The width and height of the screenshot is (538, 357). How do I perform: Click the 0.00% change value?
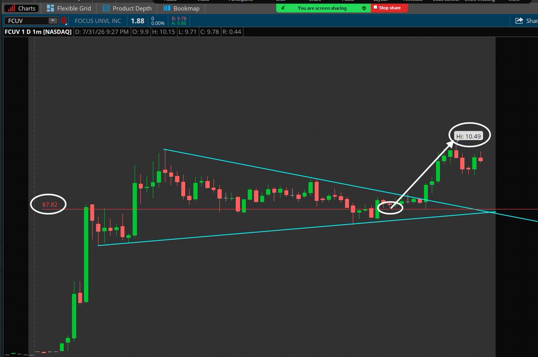157,23
